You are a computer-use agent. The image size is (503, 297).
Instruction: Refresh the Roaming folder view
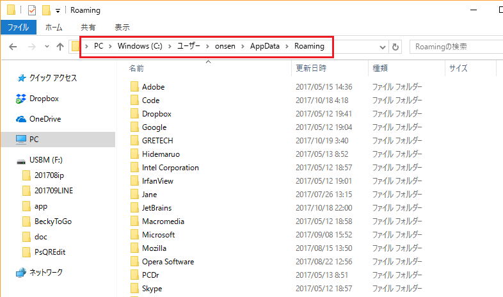click(x=395, y=47)
